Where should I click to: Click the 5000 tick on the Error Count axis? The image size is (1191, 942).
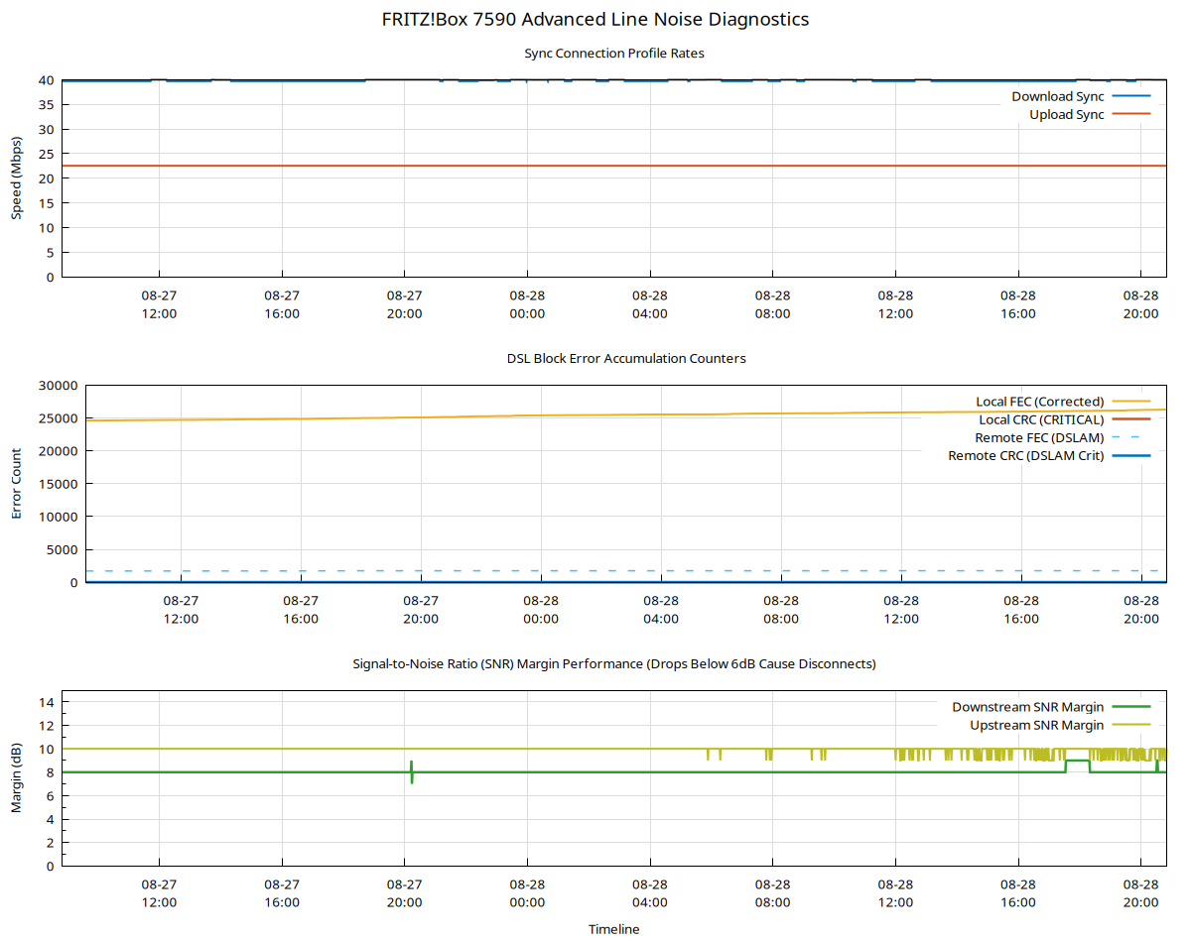62,550
